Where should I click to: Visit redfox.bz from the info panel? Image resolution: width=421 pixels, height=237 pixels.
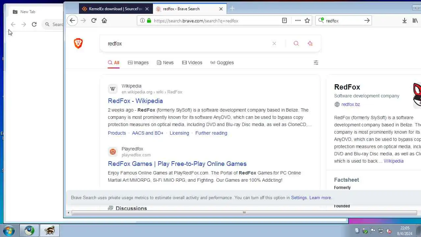[351, 104]
